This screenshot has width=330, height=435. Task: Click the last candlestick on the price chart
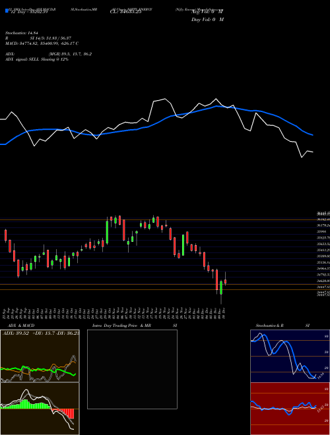point(225,281)
